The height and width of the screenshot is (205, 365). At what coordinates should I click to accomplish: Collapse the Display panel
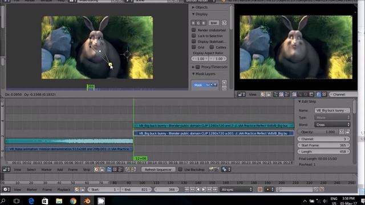pos(193,14)
